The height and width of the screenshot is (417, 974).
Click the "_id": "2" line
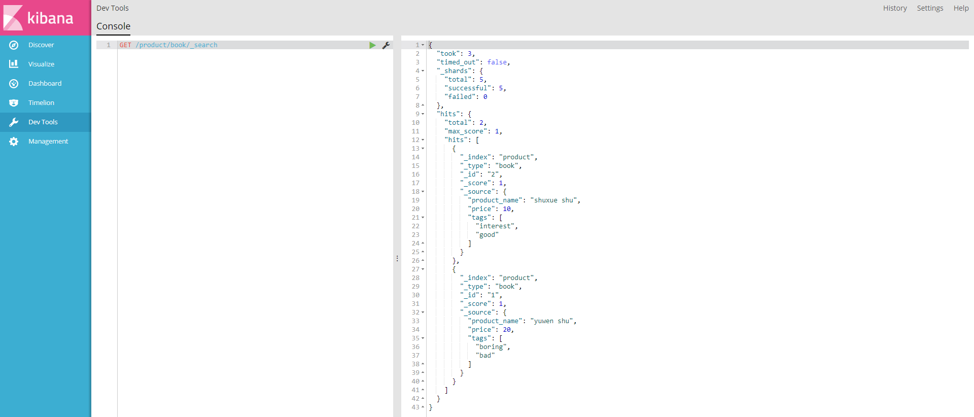pyautogui.click(x=481, y=175)
